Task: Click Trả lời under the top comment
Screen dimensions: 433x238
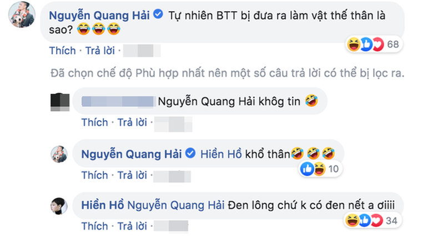Action: pyautogui.click(x=100, y=51)
